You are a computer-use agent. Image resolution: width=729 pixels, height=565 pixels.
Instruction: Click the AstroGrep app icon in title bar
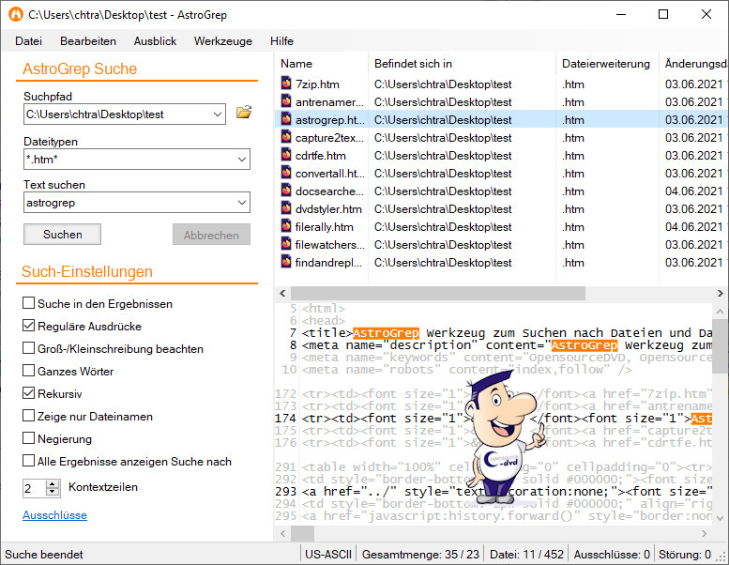16,14
